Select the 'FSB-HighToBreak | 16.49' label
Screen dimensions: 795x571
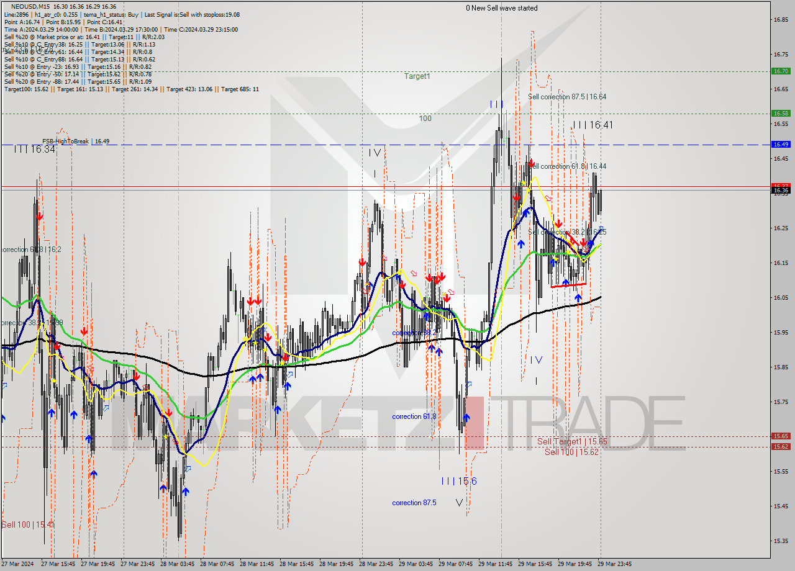(x=76, y=142)
